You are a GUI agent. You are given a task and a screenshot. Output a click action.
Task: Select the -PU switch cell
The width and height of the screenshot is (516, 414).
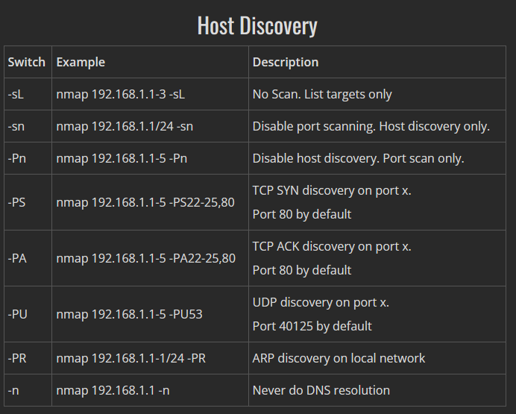click(28, 314)
